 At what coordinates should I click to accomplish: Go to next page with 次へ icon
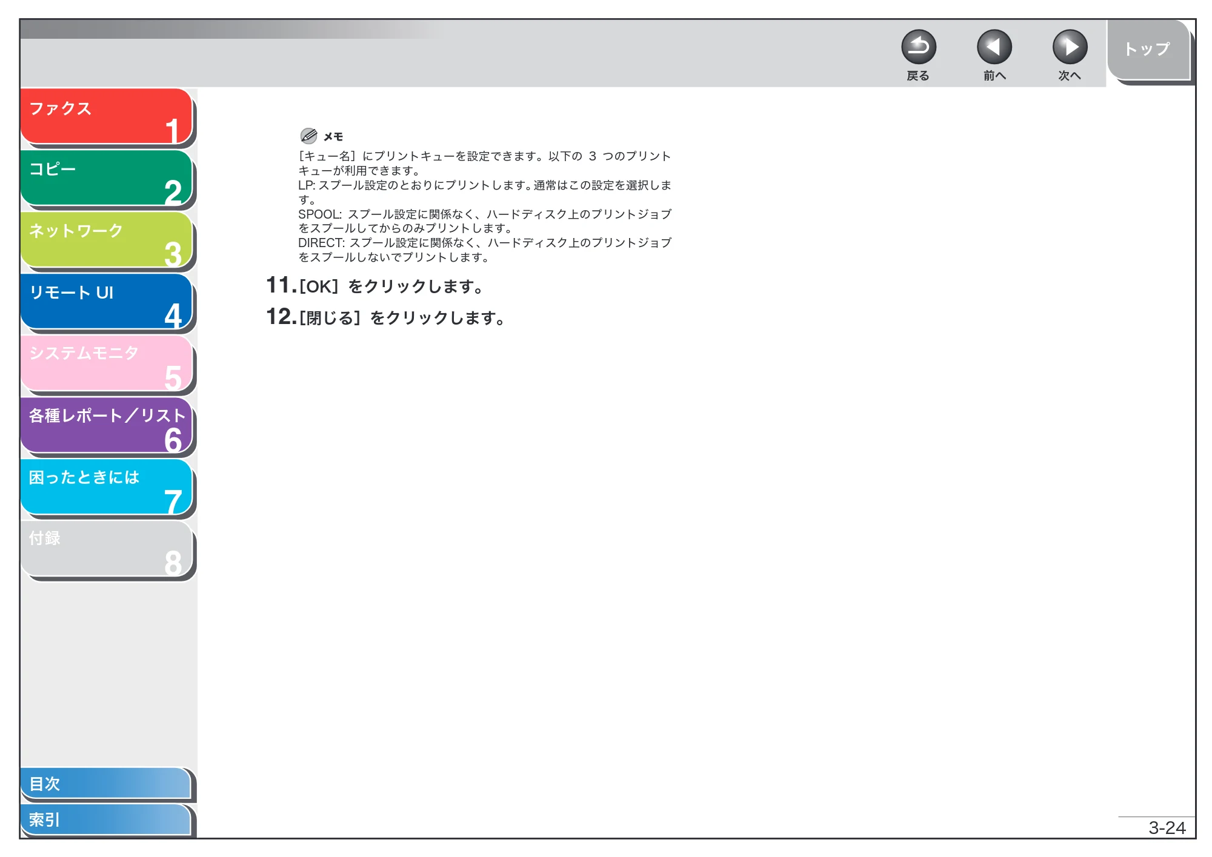pos(1070,47)
